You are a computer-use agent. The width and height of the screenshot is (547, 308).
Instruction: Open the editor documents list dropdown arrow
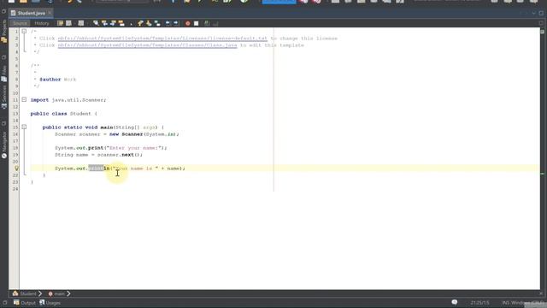pos(533,13)
